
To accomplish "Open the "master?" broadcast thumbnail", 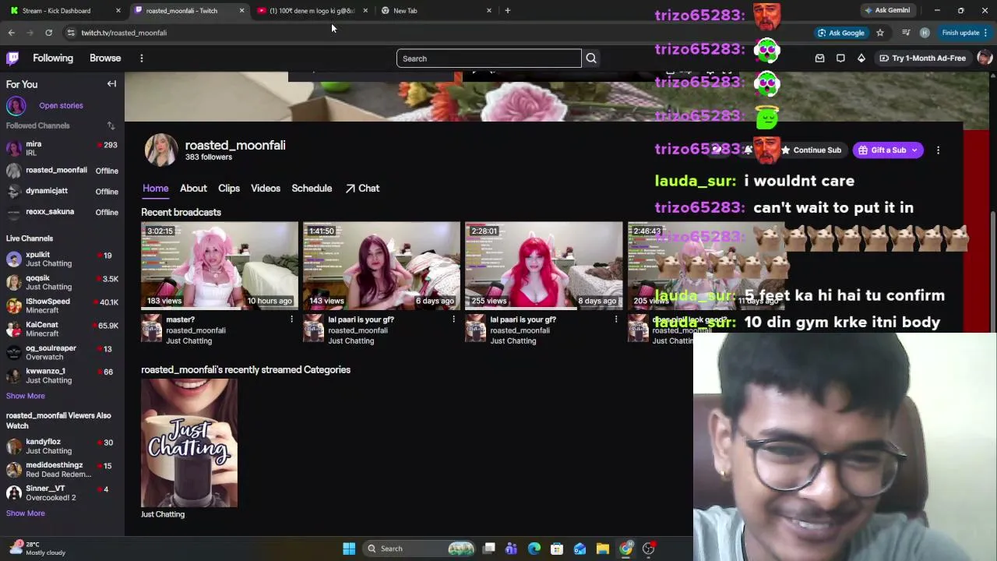I will tap(220, 266).
